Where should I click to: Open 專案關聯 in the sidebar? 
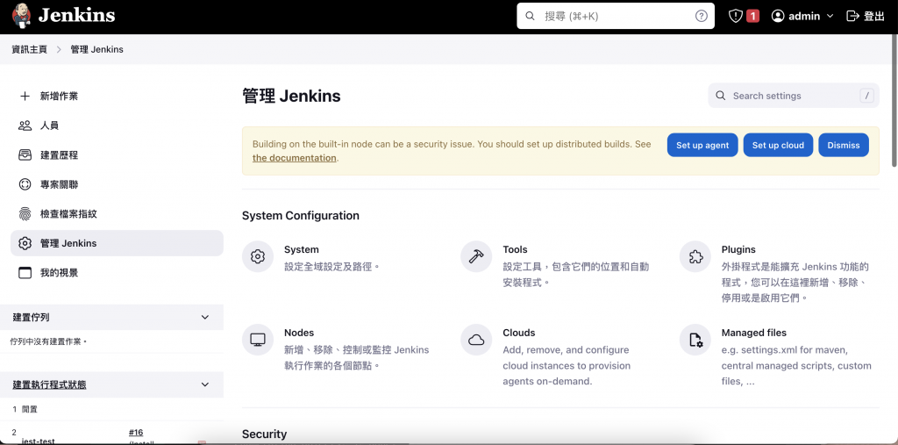[117, 184]
